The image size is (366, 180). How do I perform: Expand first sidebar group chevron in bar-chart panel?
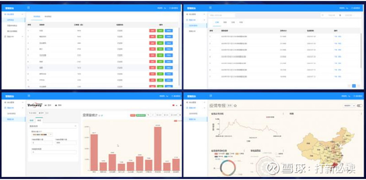(22, 103)
